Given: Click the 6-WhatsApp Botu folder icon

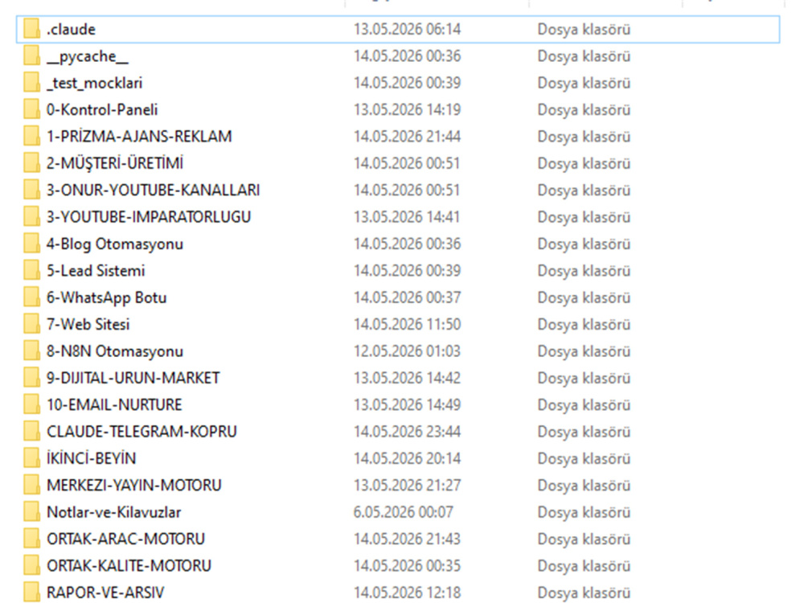Looking at the screenshot, I should pyautogui.click(x=31, y=297).
